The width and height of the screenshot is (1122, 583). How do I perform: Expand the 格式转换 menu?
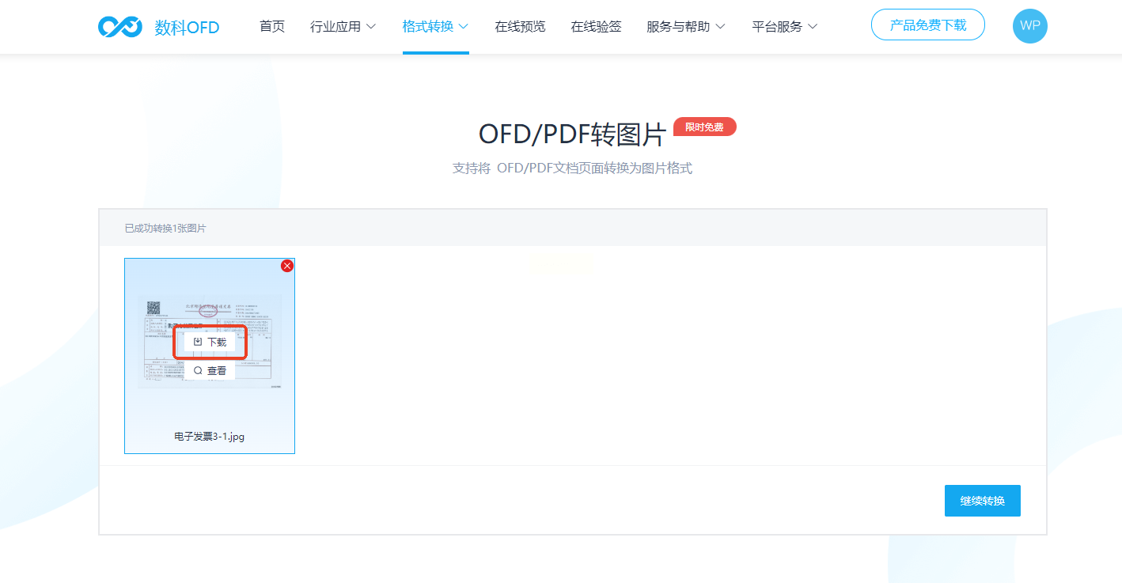pyautogui.click(x=436, y=26)
